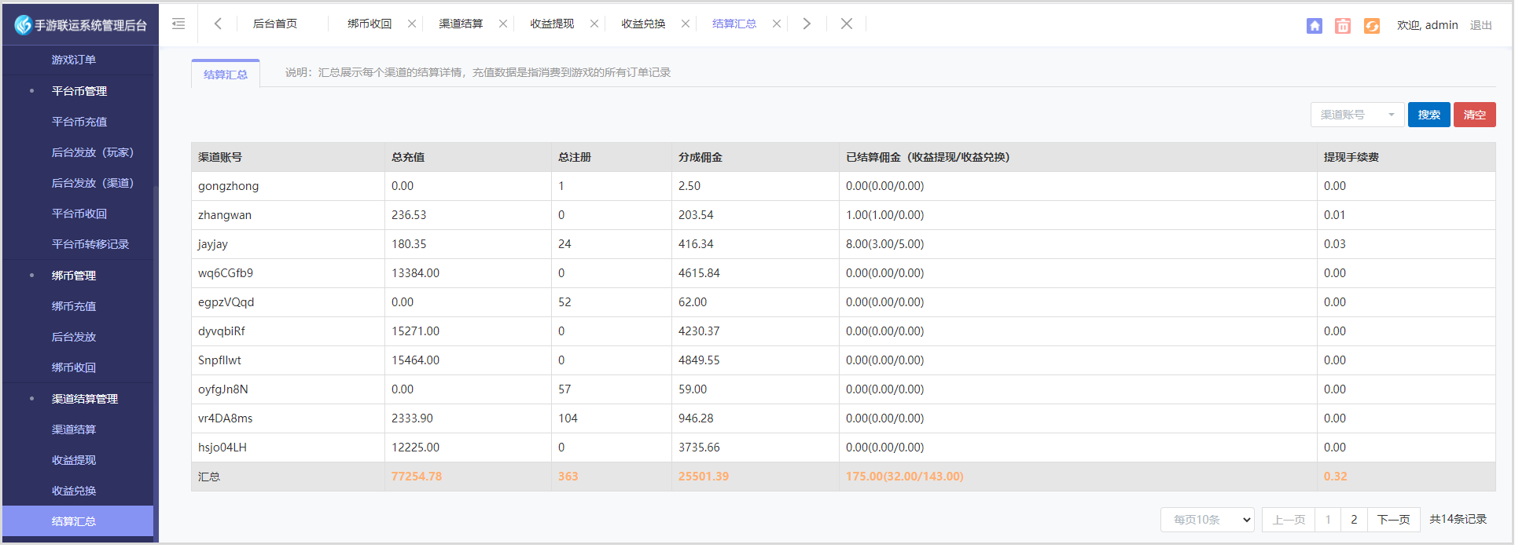Open 平台币充值 in the sidebar
The height and width of the screenshot is (548, 1515).
[x=79, y=122]
